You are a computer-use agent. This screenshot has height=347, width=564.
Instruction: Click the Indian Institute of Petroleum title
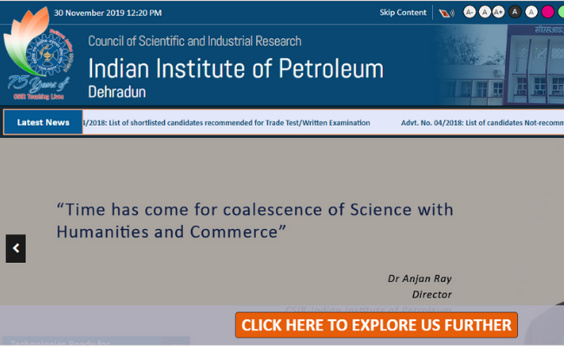coord(235,69)
